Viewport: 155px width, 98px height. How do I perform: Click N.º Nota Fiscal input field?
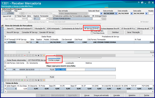(21, 19)
